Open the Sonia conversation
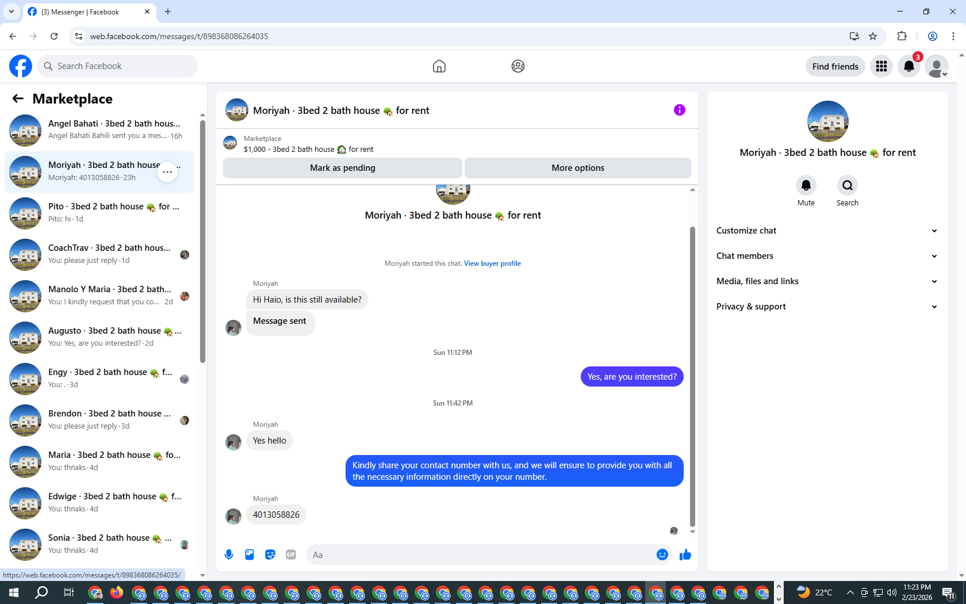966x604 pixels. 99,544
